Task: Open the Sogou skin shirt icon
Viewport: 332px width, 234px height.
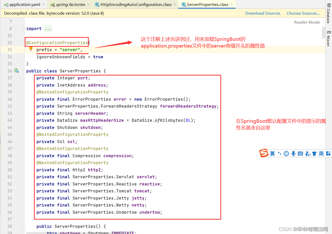Action: [314, 153]
